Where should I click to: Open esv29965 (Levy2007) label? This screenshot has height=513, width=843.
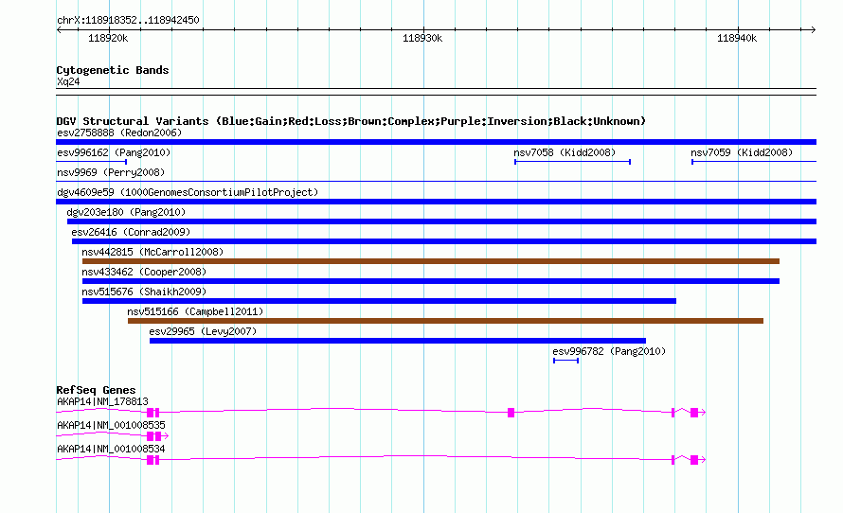(x=203, y=331)
